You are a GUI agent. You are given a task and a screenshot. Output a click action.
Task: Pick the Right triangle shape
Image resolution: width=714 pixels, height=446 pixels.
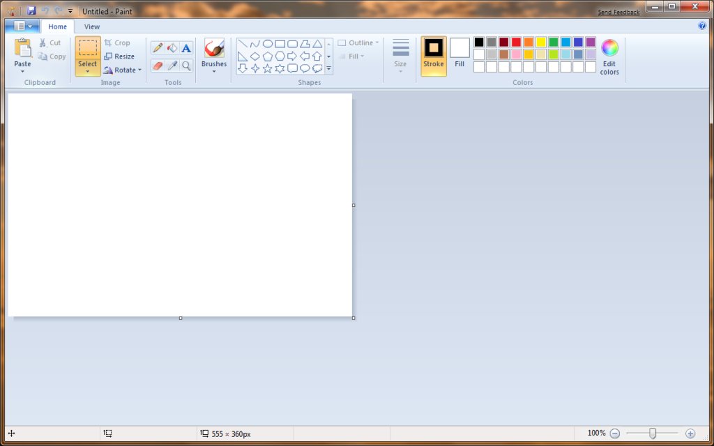(243, 56)
